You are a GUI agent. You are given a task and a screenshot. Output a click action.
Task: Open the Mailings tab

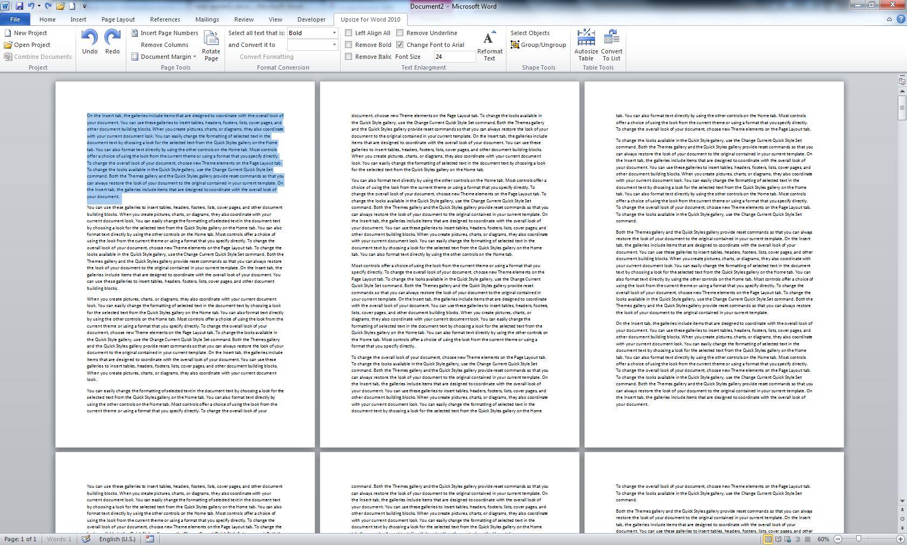[x=207, y=19]
